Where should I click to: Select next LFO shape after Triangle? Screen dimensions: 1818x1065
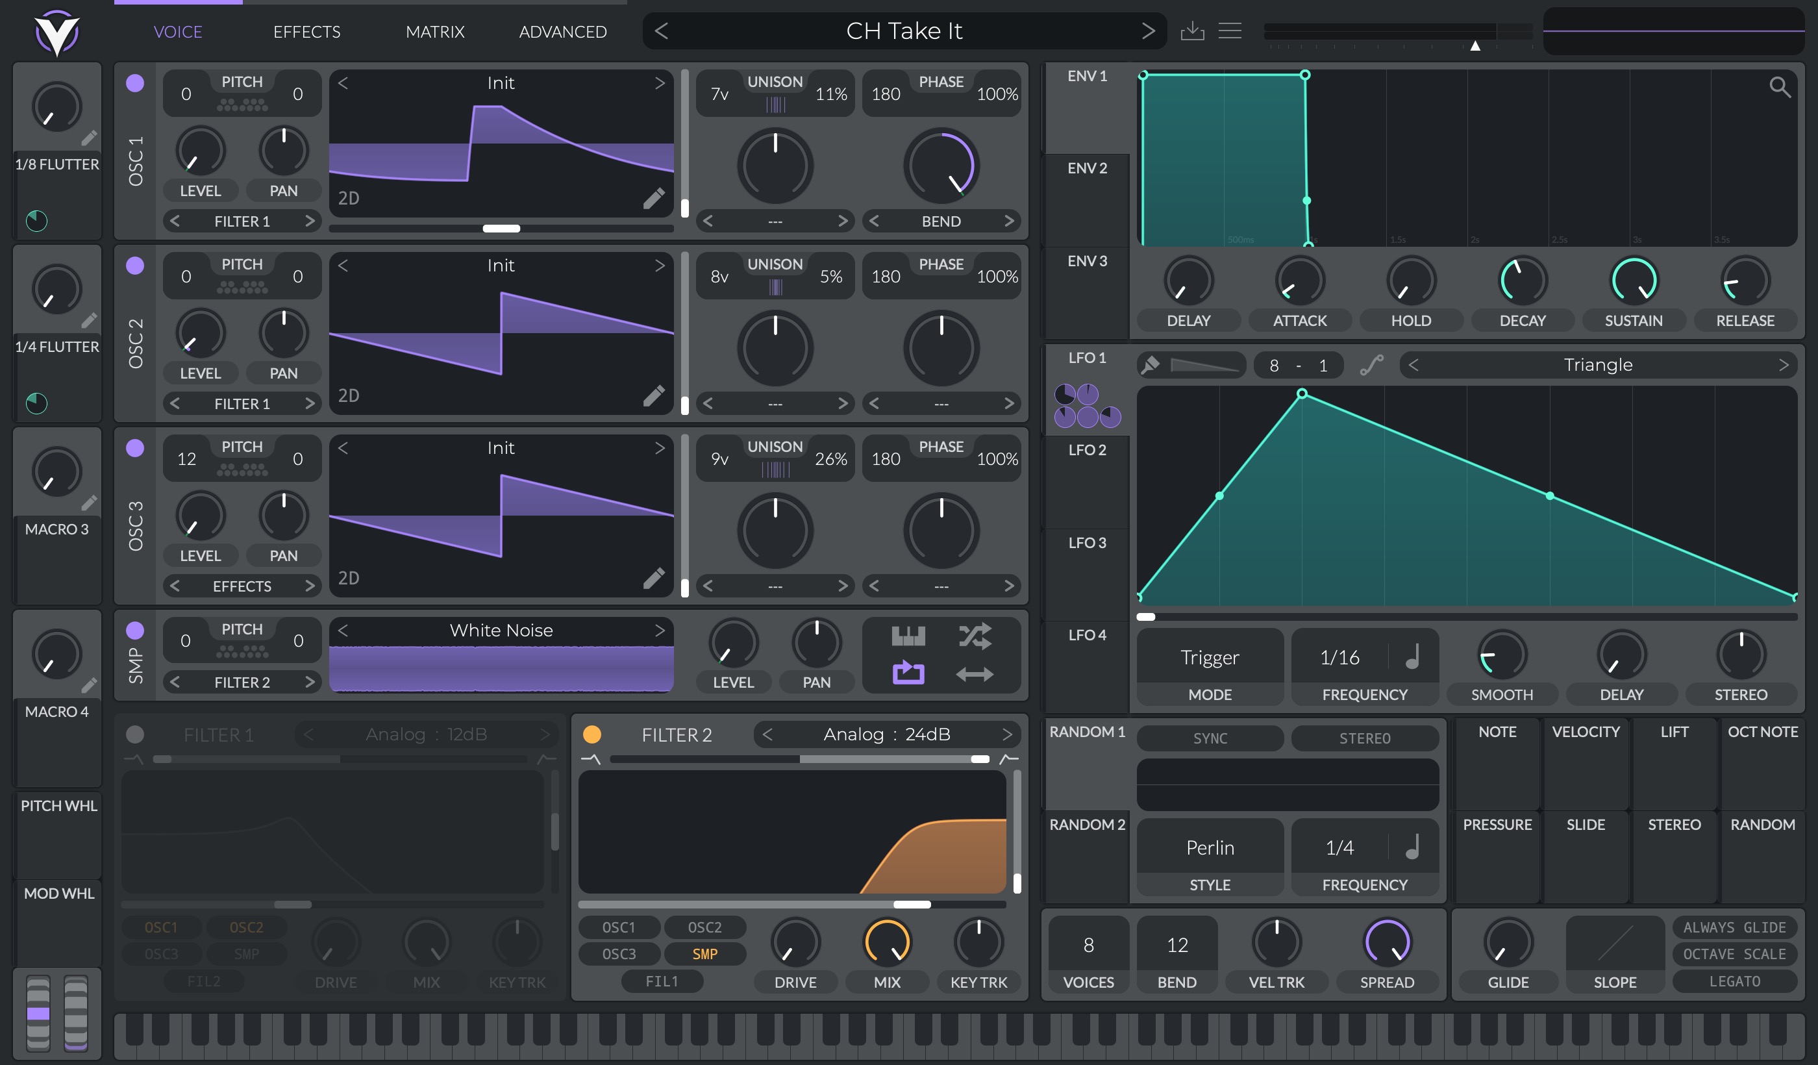pos(1784,365)
